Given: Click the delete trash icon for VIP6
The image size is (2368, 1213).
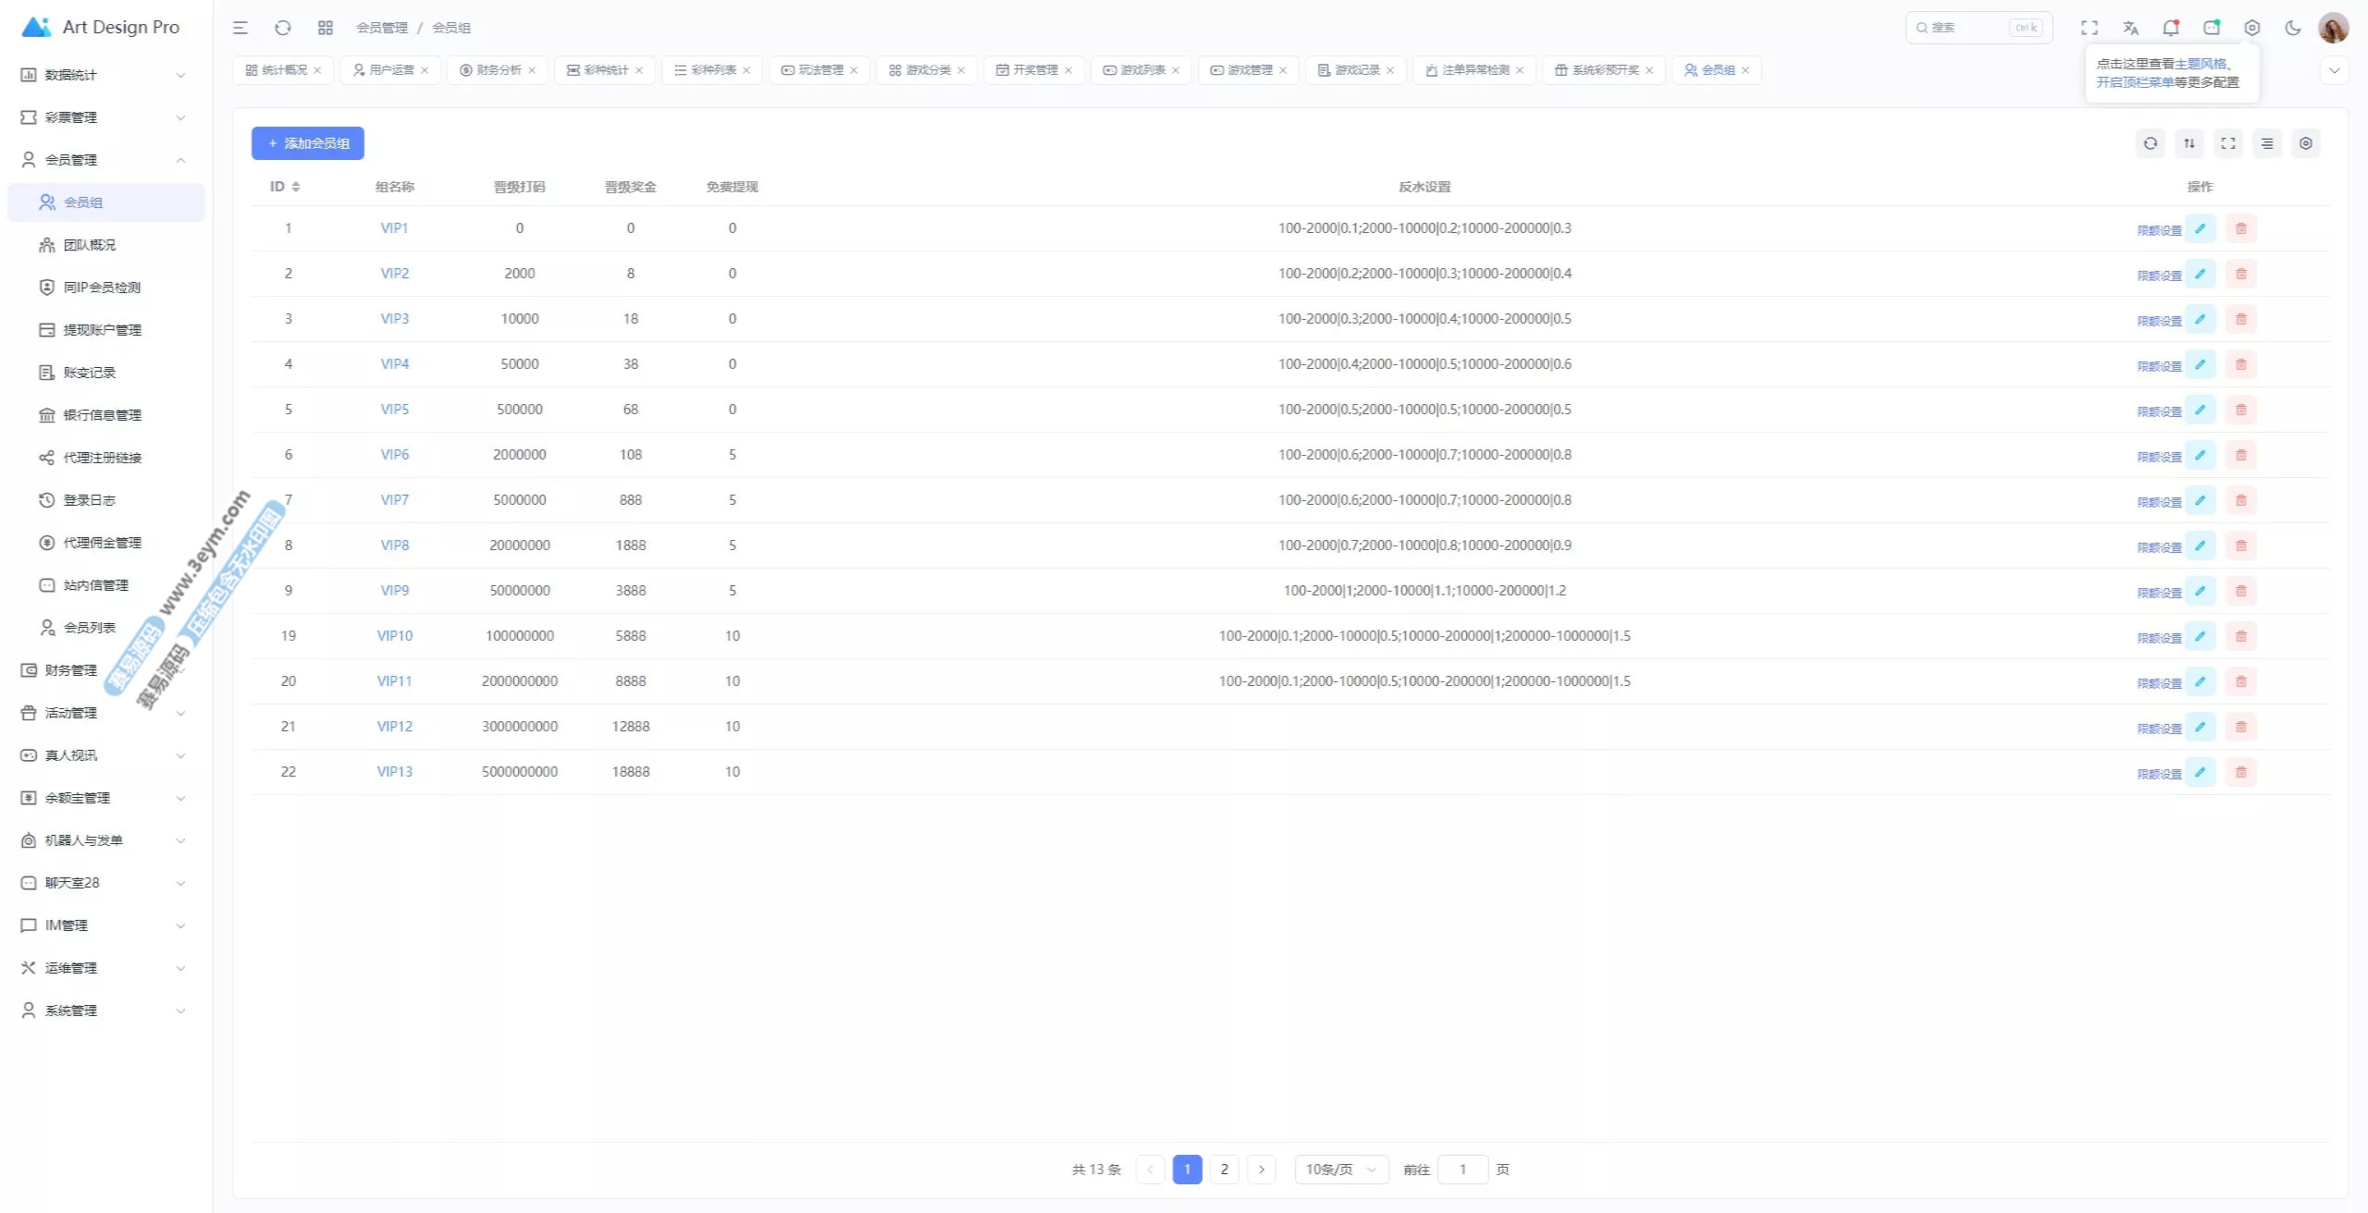Looking at the screenshot, I should (x=2240, y=455).
